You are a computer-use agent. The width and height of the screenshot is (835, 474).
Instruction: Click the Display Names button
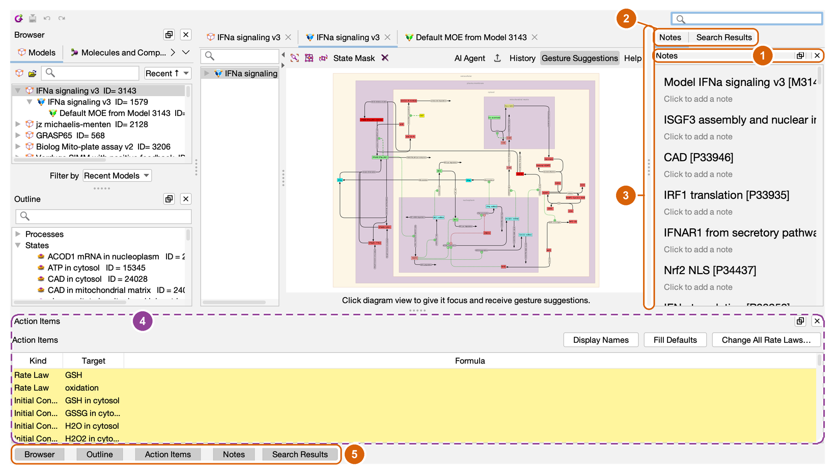[x=601, y=340]
